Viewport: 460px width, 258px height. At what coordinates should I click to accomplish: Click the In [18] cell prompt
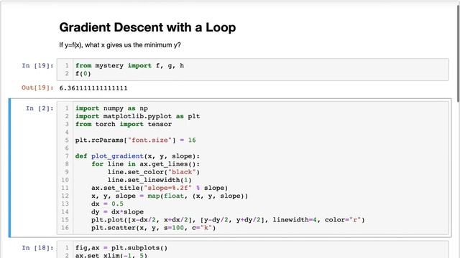[x=37, y=248]
